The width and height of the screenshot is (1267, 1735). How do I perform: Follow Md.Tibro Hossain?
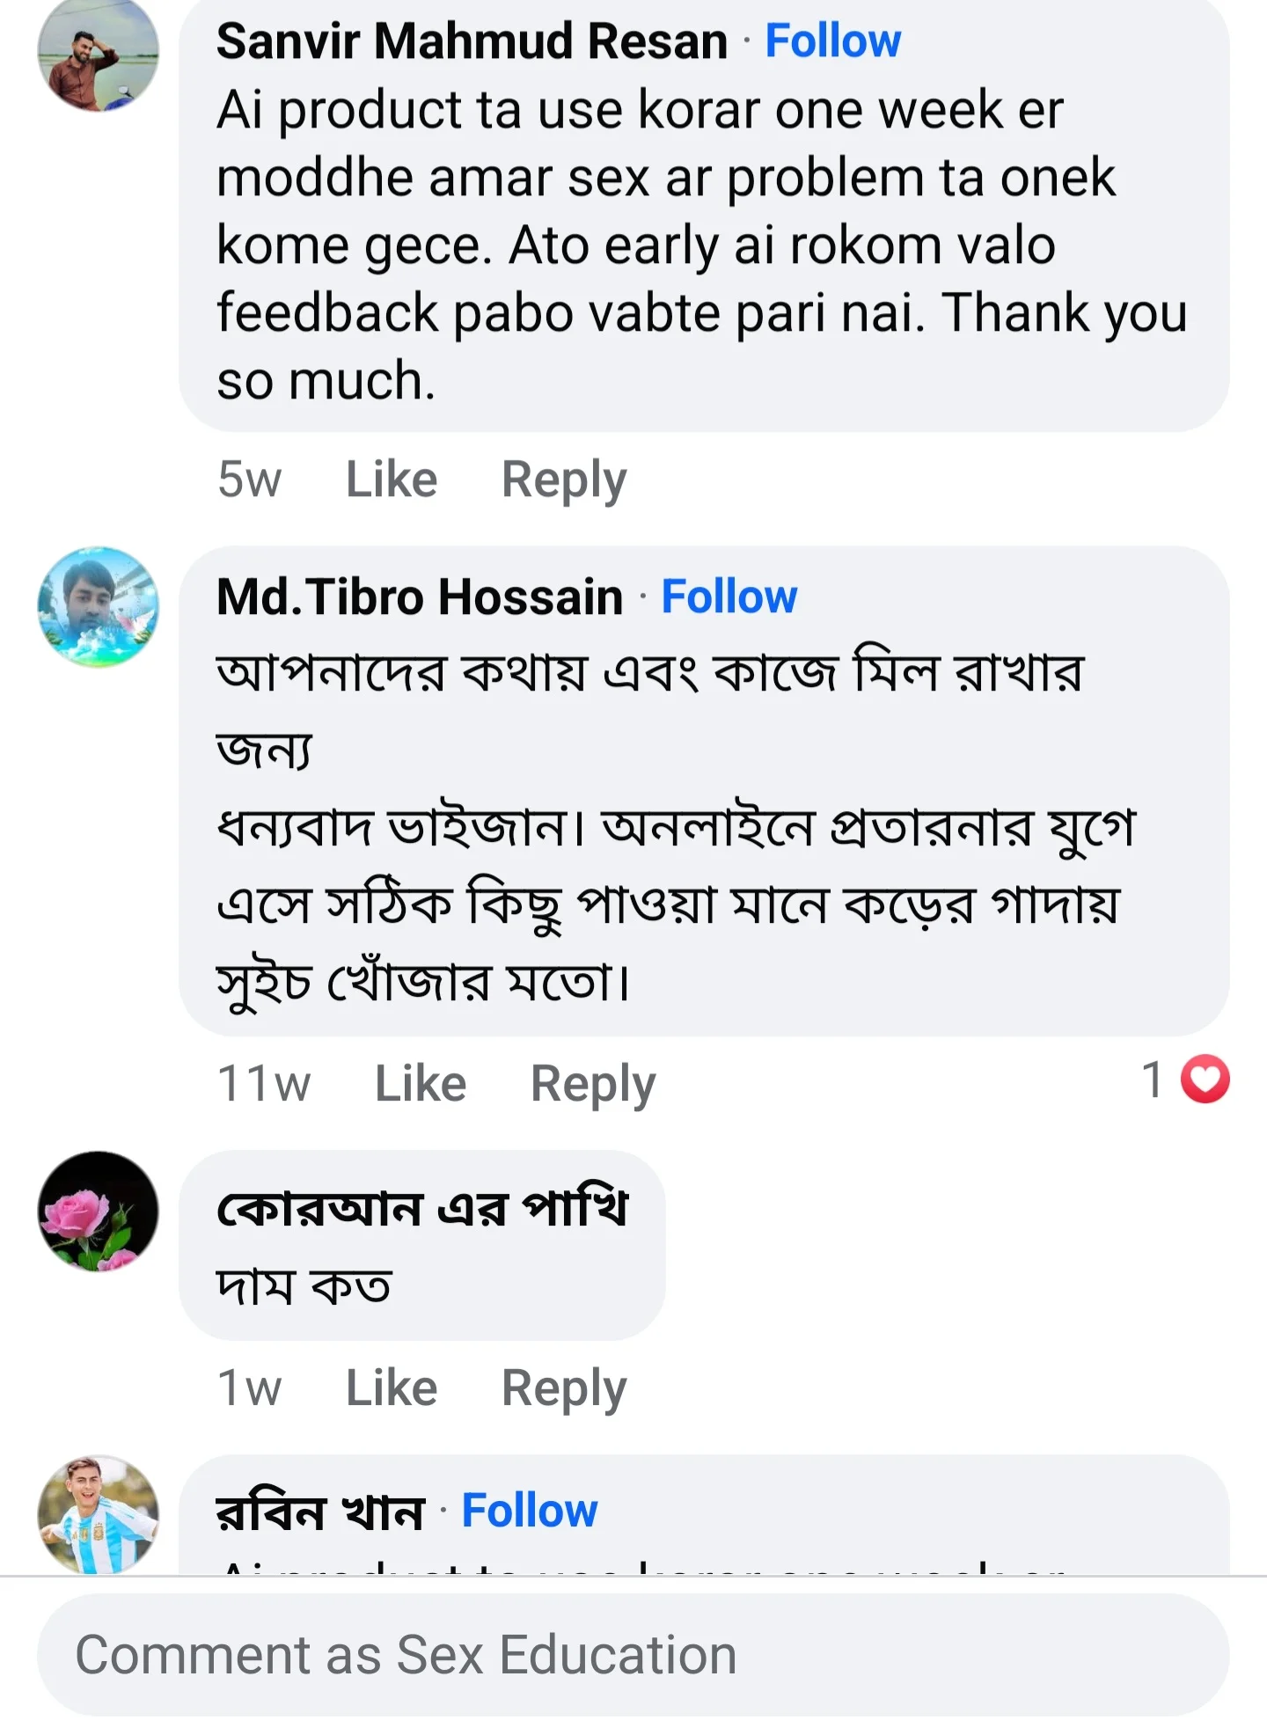pos(729,597)
